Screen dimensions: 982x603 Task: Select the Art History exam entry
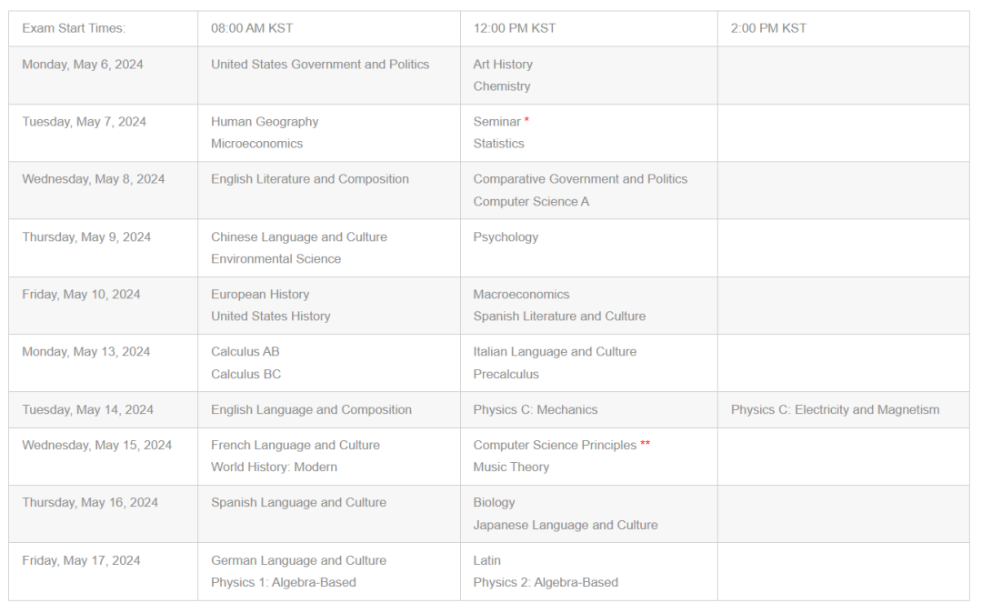(503, 65)
